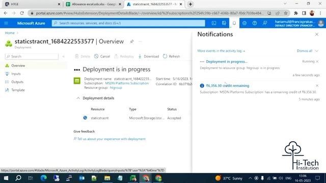
Task: Open the Windows Start menu
Action: 6,178
